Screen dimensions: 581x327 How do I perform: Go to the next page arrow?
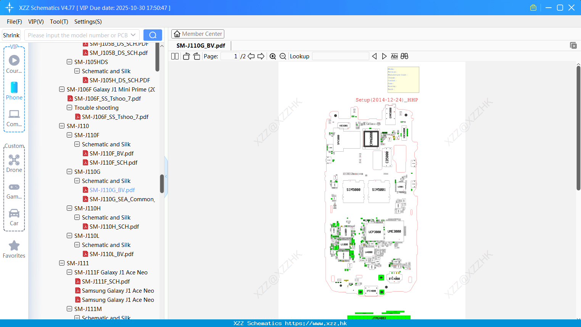261,56
